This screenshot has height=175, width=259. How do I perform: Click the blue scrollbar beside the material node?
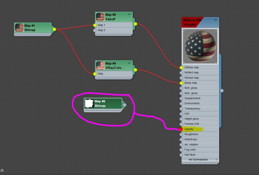(221, 91)
